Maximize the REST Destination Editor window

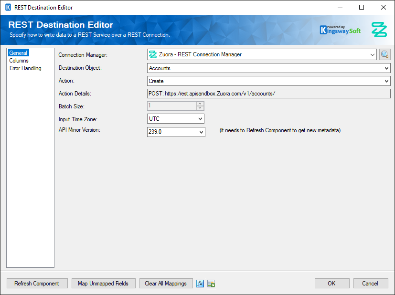coord(362,7)
